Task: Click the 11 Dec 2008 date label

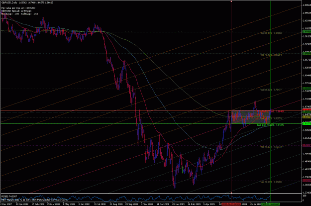Action: (163, 204)
